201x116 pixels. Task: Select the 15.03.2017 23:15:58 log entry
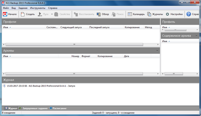41,86
